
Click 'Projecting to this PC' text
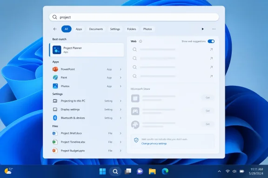click(73, 101)
